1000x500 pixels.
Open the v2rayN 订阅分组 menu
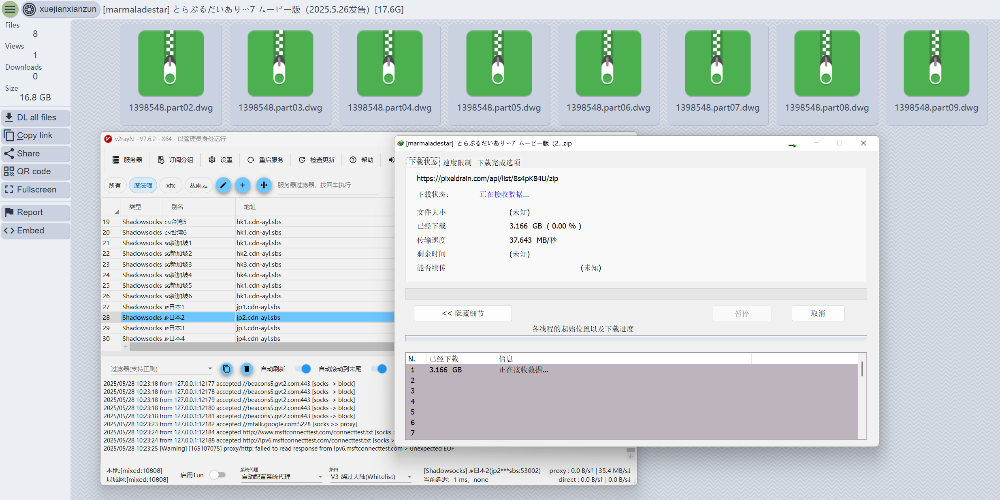[175, 160]
